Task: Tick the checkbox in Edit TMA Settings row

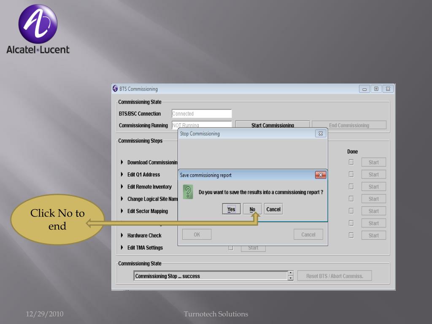Action: pyautogui.click(x=231, y=248)
